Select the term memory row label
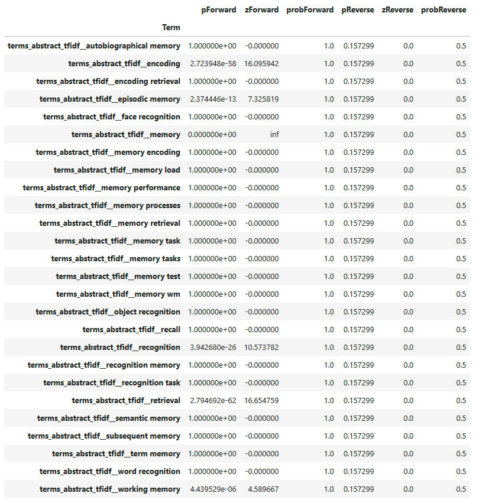479x503 pixels. (116, 453)
